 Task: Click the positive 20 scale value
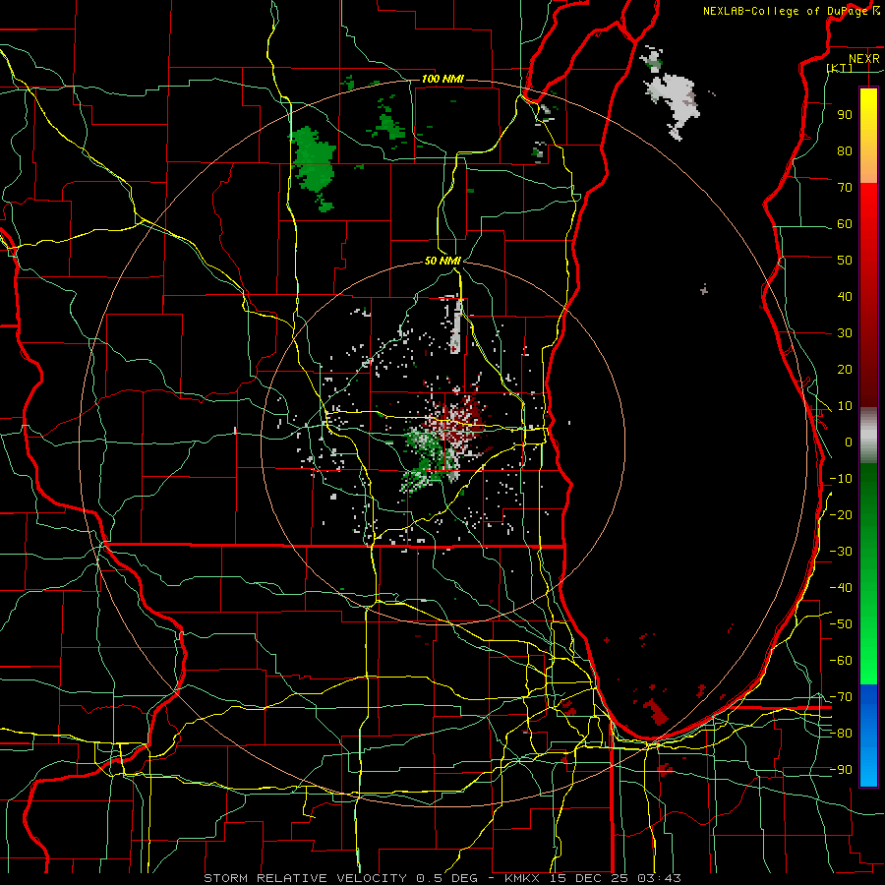[x=845, y=369]
